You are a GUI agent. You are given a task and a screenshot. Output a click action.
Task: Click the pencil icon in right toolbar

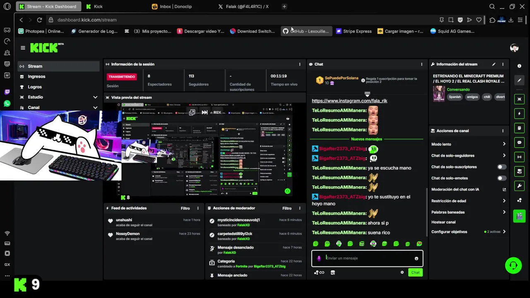point(519,80)
